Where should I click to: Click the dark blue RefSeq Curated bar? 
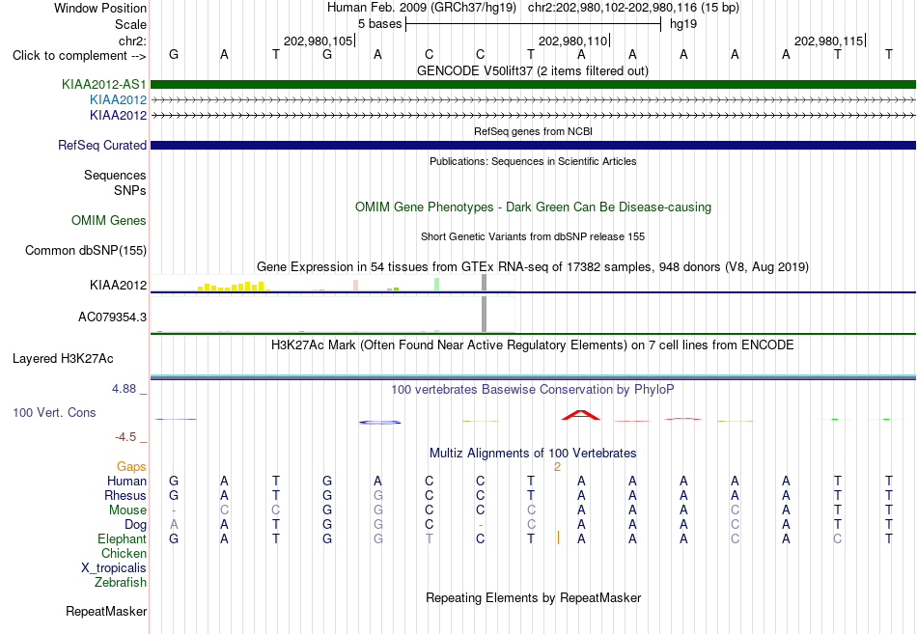click(x=533, y=145)
